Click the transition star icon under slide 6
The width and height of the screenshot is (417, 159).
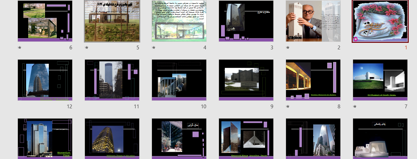[20, 48]
